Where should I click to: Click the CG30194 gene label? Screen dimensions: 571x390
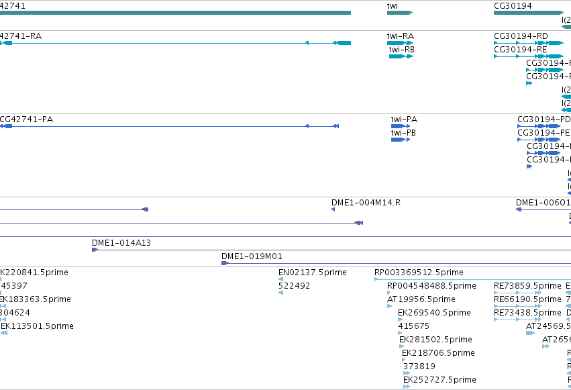pos(513,6)
